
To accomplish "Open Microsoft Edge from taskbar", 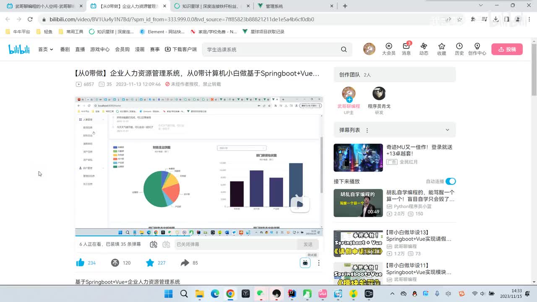I will (215, 294).
